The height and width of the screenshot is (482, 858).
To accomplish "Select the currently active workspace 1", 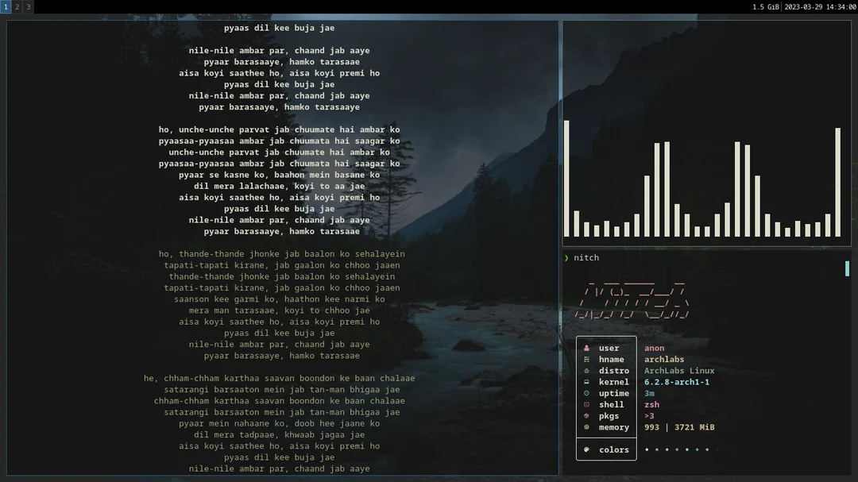I will point(6,6).
